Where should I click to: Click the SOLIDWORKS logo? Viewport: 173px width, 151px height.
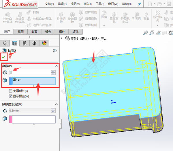(20, 4)
